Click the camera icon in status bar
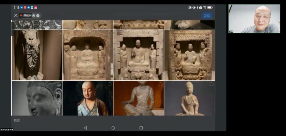The width and height of the screenshot is (286, 136). click(201, 8)
